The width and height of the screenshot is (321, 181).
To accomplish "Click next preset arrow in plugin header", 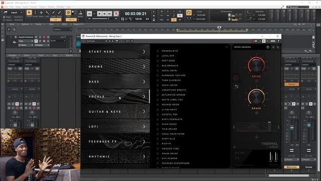I will (112, 41).
